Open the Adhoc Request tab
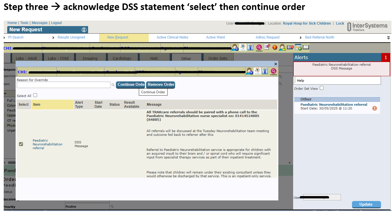Screen dimensions: 392x212 (267, 37)
